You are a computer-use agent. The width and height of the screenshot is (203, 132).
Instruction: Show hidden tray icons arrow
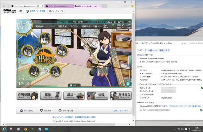click(x=175, y=129)
